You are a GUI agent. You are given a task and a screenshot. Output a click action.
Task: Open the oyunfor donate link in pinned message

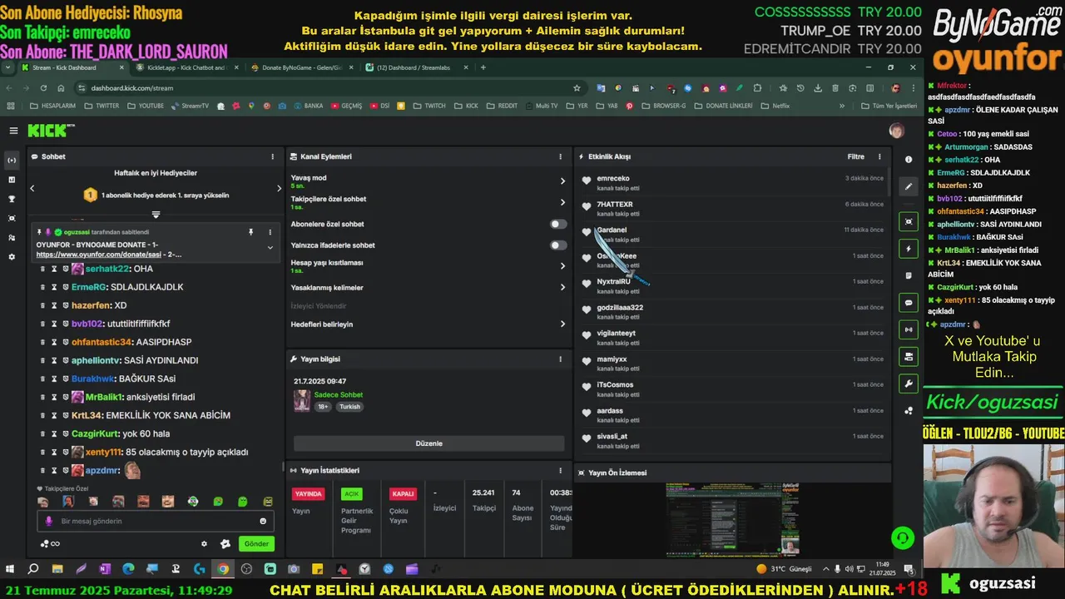pyautogui.click(x=98, y=255)
